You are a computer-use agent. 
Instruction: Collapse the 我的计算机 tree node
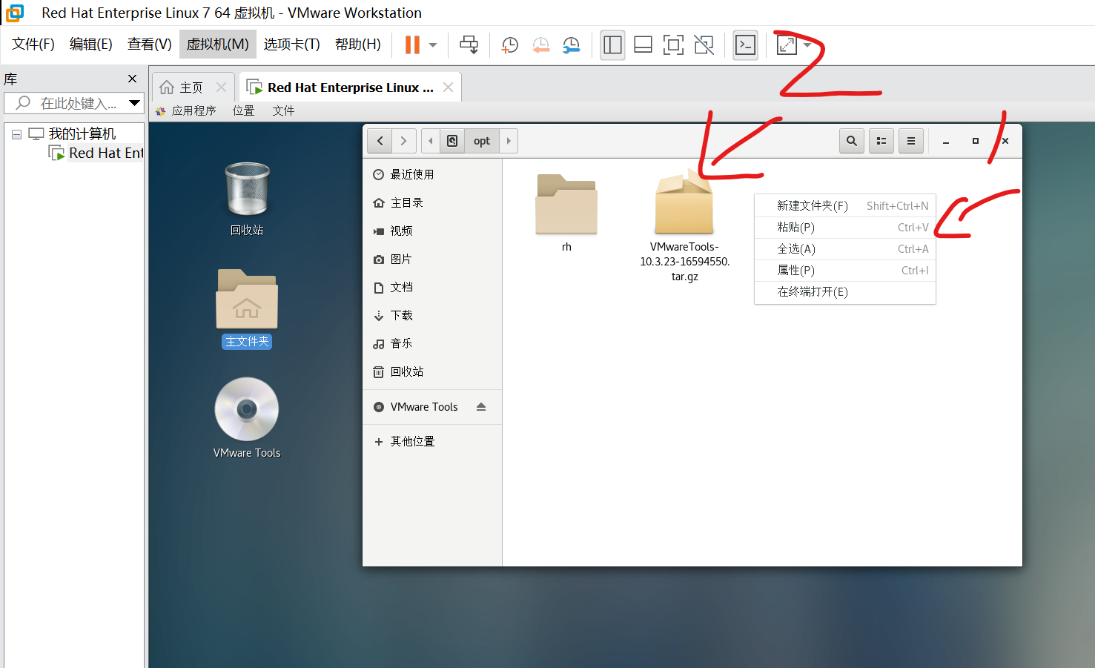[x=16, y=133]
